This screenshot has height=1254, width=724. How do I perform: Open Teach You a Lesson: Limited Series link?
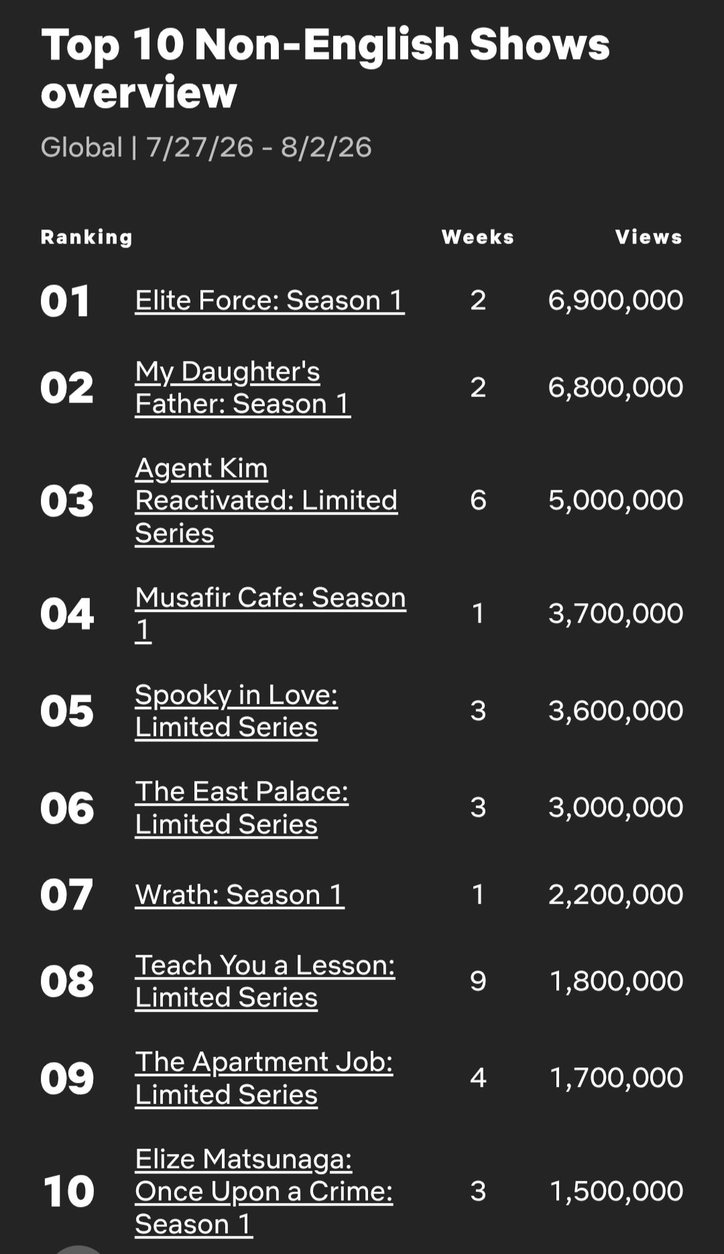[x=265, y=981]
